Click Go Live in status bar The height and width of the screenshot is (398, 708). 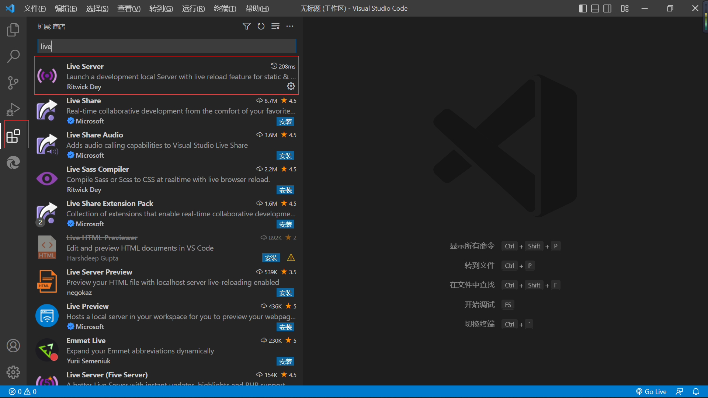click(651, 392)
